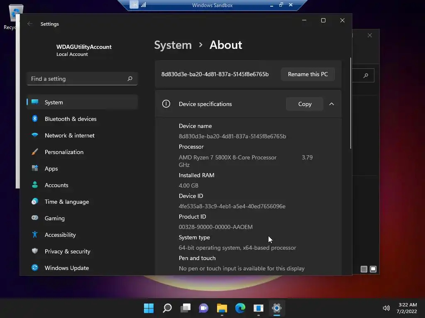Screen dimensions: 425x318
Task: Open Gaming settings
Action: (x=82, y=218)
